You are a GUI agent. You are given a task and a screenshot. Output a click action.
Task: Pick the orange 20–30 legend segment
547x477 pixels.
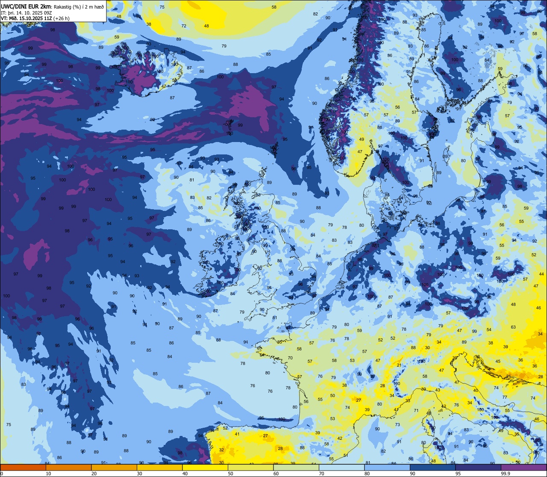coord(114,467)
